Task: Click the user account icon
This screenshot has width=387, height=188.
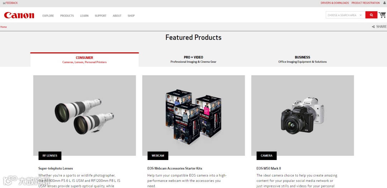Action: pyautogui.click(x=384, y=3)
